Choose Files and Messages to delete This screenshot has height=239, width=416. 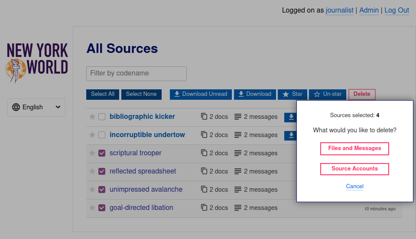pos(355,148)
